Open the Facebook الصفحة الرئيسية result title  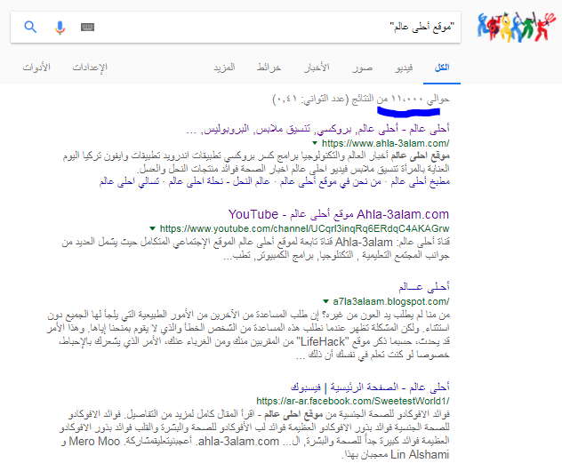coord(370,387)
